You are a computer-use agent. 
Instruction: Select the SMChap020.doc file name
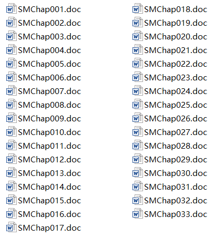(176, 37)
